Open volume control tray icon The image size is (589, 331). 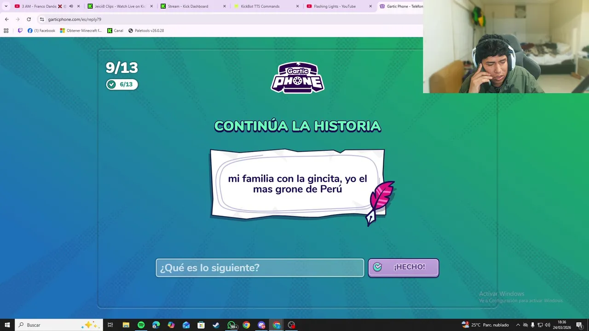(x=548, y=325)
